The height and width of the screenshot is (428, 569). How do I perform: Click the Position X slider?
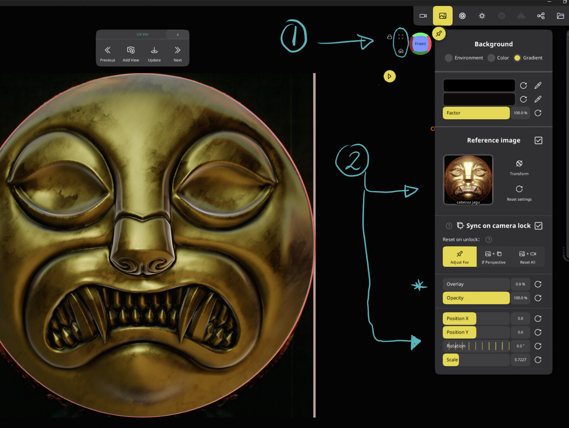coord(476,319)
